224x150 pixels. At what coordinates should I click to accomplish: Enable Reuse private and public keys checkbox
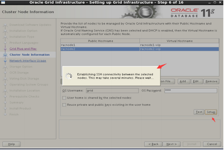[64, 105]
